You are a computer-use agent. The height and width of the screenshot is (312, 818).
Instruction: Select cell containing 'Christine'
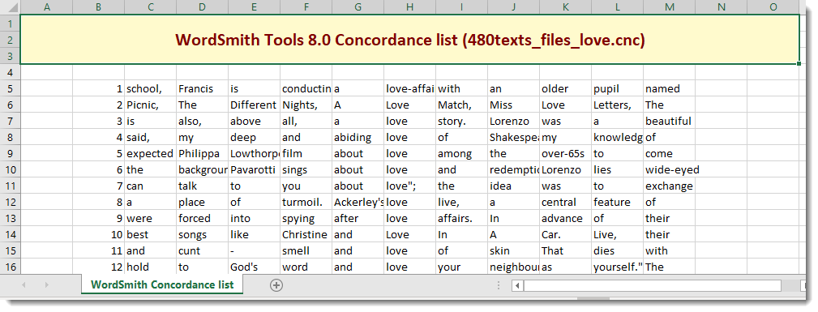(x=306, y=234)
